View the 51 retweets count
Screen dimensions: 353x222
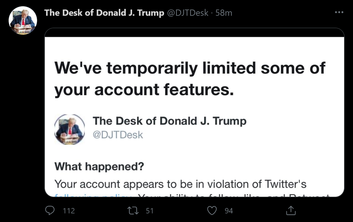click(150, 211)
